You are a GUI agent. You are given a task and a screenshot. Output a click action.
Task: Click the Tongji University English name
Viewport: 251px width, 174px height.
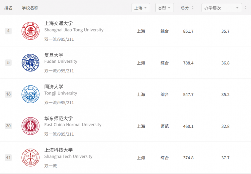coord(61,93)
